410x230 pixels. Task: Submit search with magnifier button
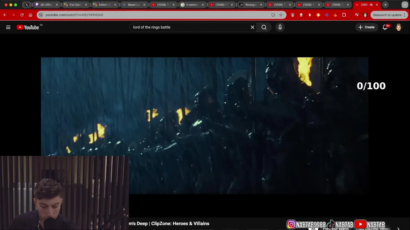(x=264, y=27)
